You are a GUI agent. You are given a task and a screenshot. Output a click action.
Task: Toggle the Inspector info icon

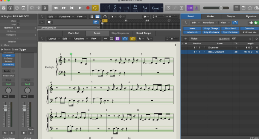pos(10,8)
